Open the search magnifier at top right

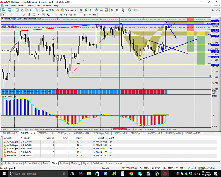click(213, 10)
